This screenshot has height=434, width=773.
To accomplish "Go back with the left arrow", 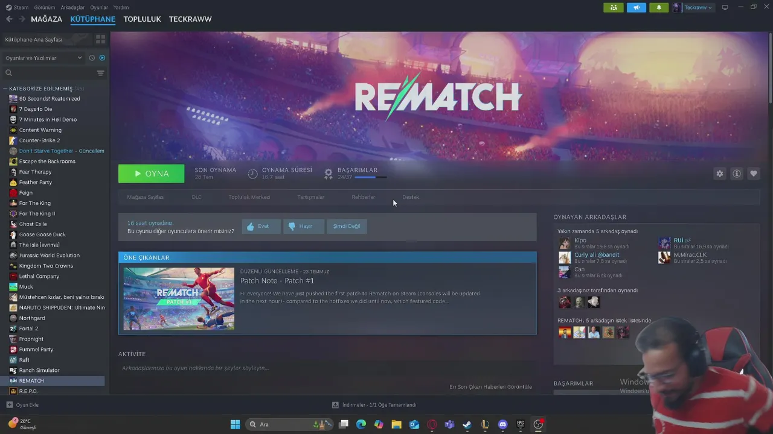I will (x=8, y=19).
